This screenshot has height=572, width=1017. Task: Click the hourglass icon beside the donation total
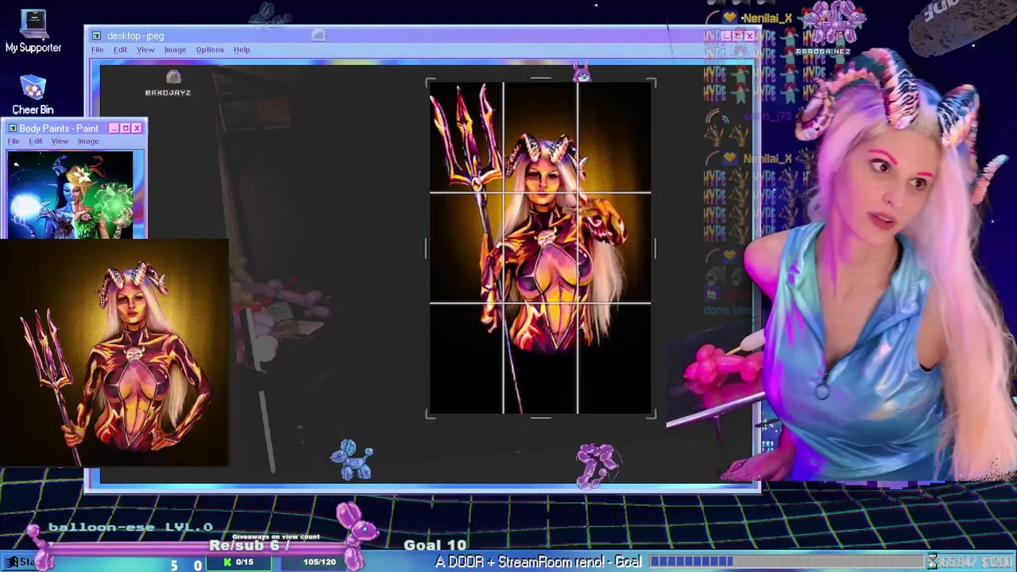[934, 562]
